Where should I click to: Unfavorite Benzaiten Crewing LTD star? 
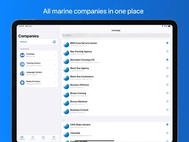167,60
